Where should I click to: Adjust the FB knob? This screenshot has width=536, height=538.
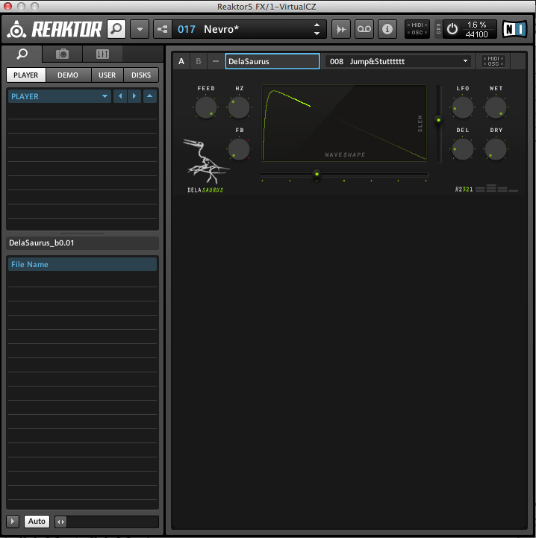(x=239, y=149)
